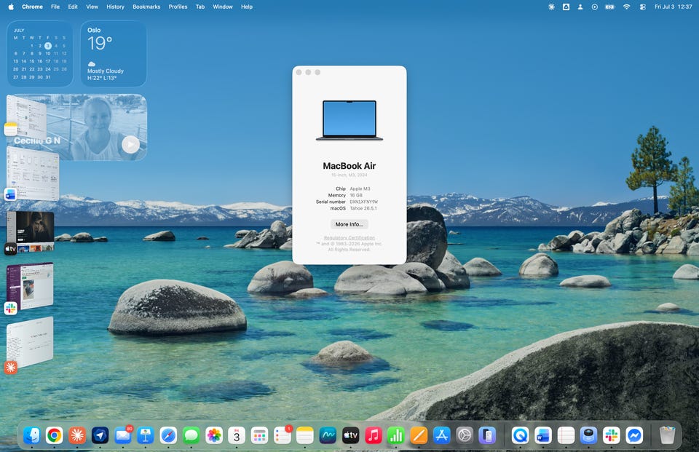Open battery status menu

[610, 7]
